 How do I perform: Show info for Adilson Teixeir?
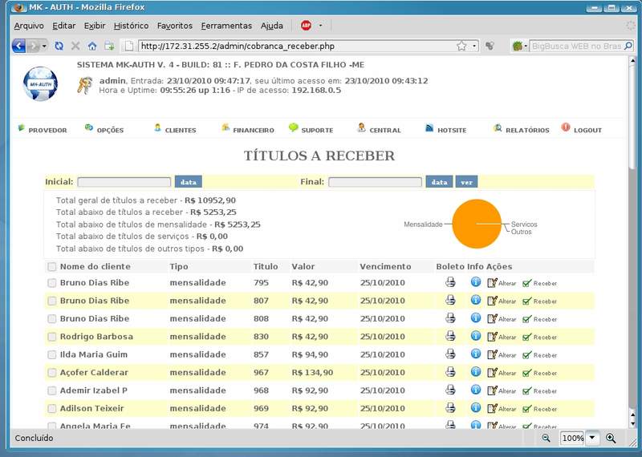pos(475,408)
